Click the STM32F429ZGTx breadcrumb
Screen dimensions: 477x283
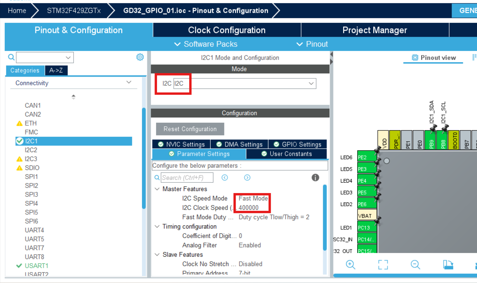(74, 11)
